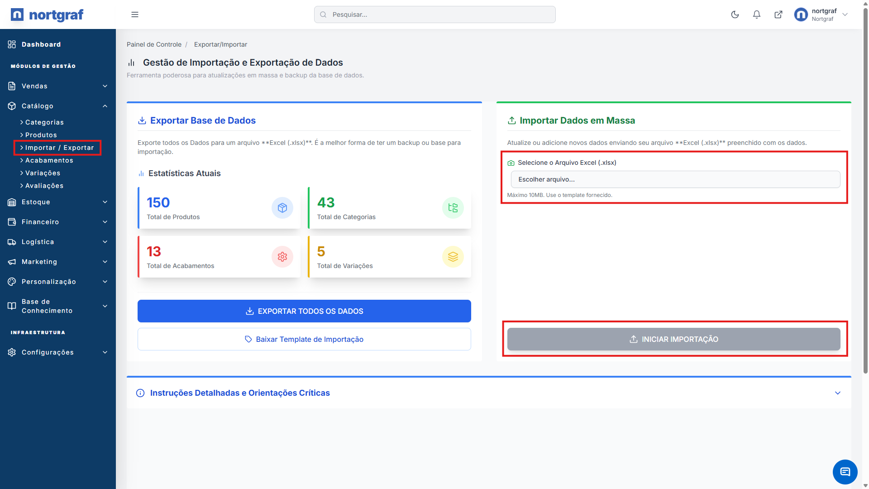Click EXPORTAR TODOS OS DADOS button

304,311
